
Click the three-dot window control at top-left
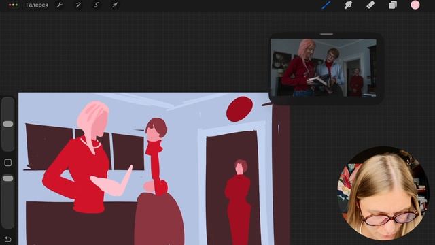coord(13,5)
